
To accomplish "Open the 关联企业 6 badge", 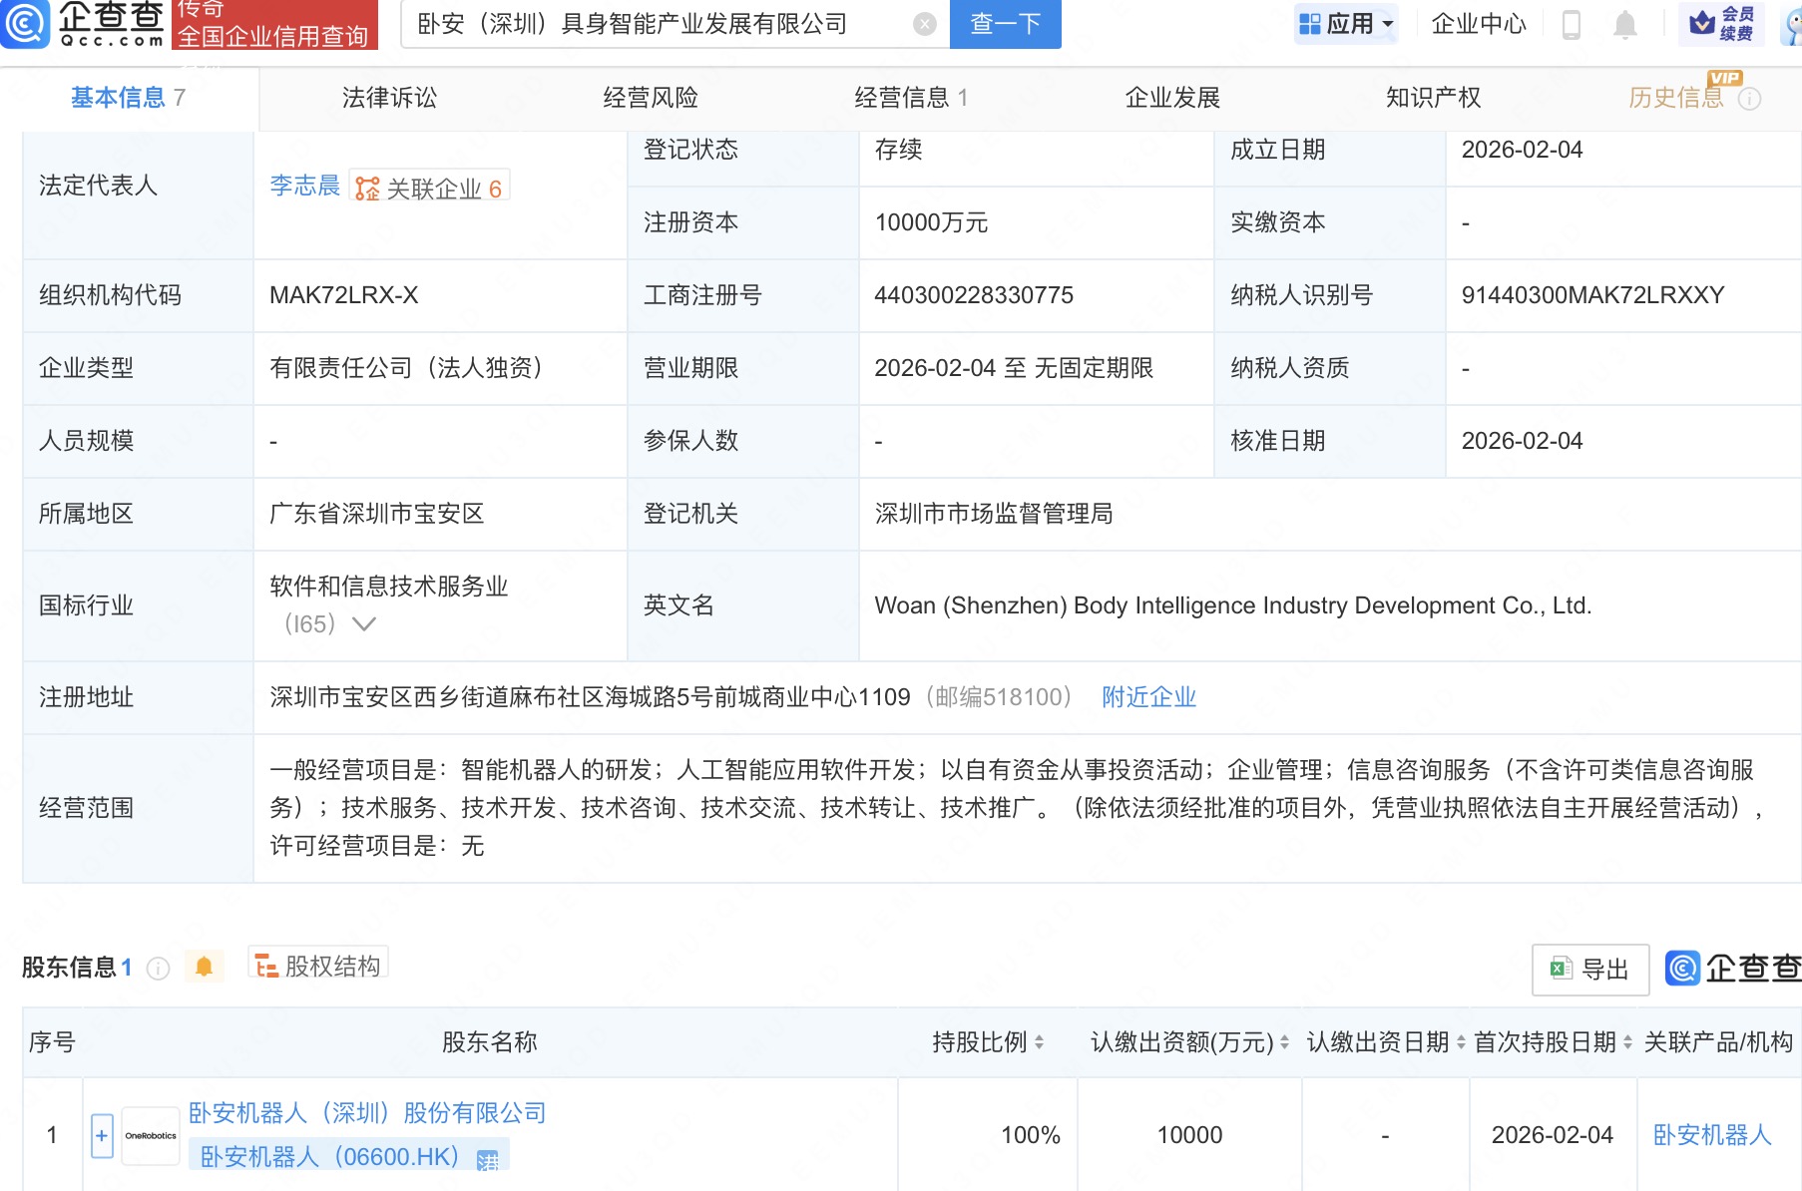I will click(x=430, y=188).
